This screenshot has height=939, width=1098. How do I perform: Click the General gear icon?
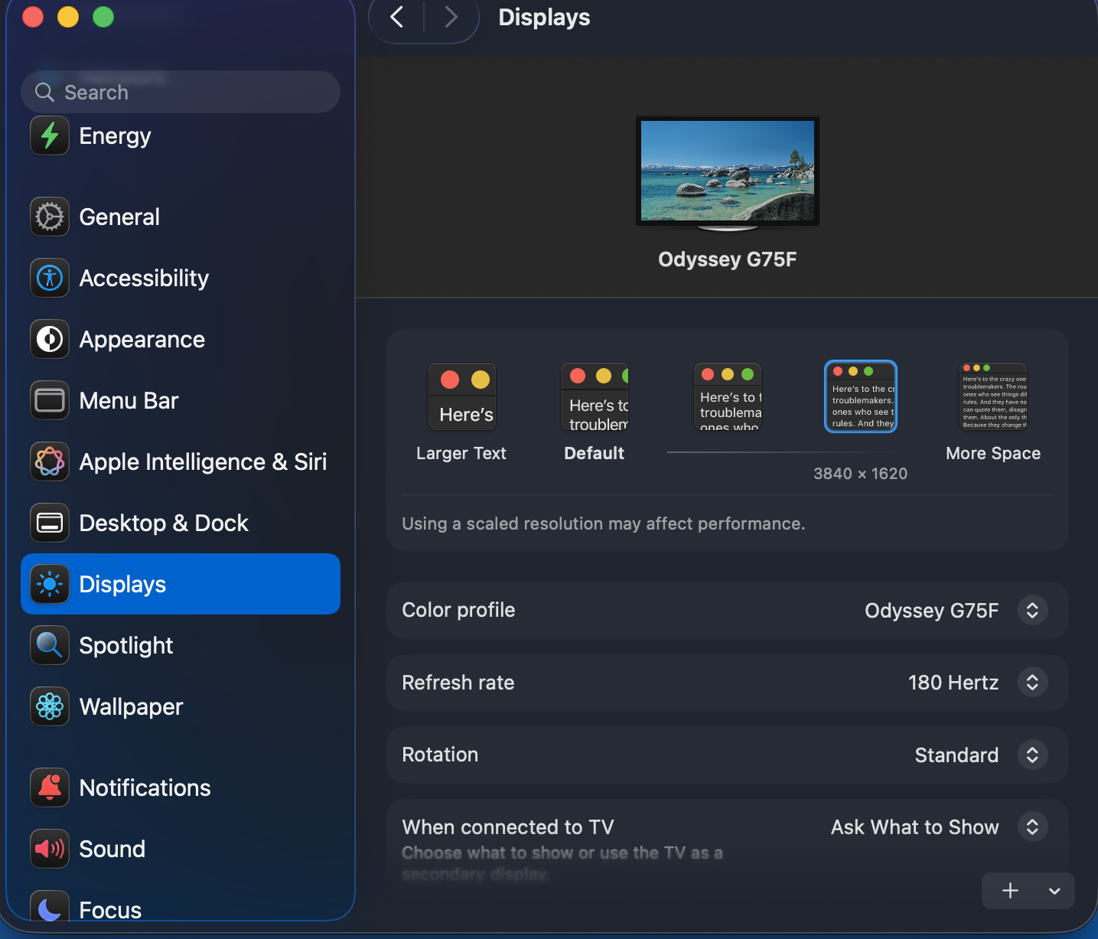point(50,217)
